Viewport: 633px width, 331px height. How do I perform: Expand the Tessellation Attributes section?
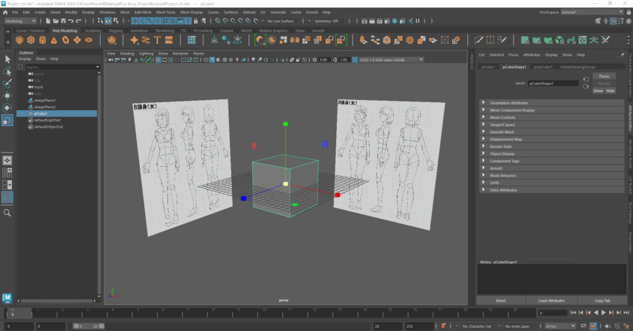[551, 103]
